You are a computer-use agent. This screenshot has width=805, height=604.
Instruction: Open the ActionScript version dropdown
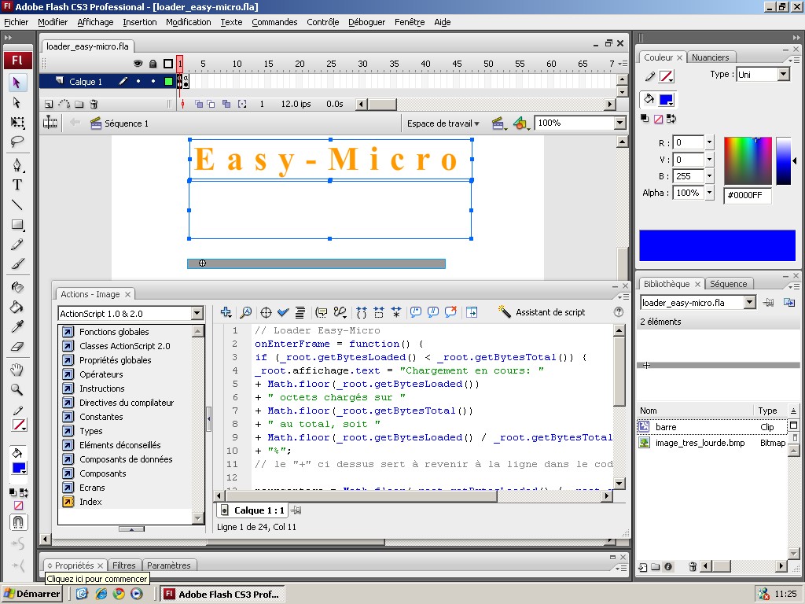(197, 313)
